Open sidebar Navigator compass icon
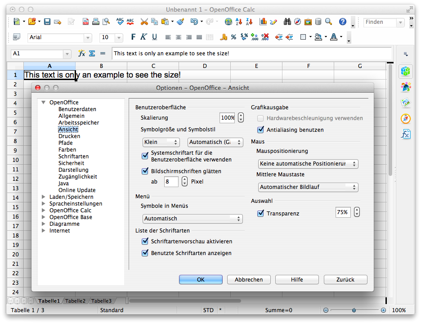 406,118
